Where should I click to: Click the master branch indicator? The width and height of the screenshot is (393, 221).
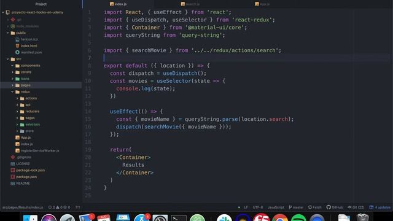point(296,207)
